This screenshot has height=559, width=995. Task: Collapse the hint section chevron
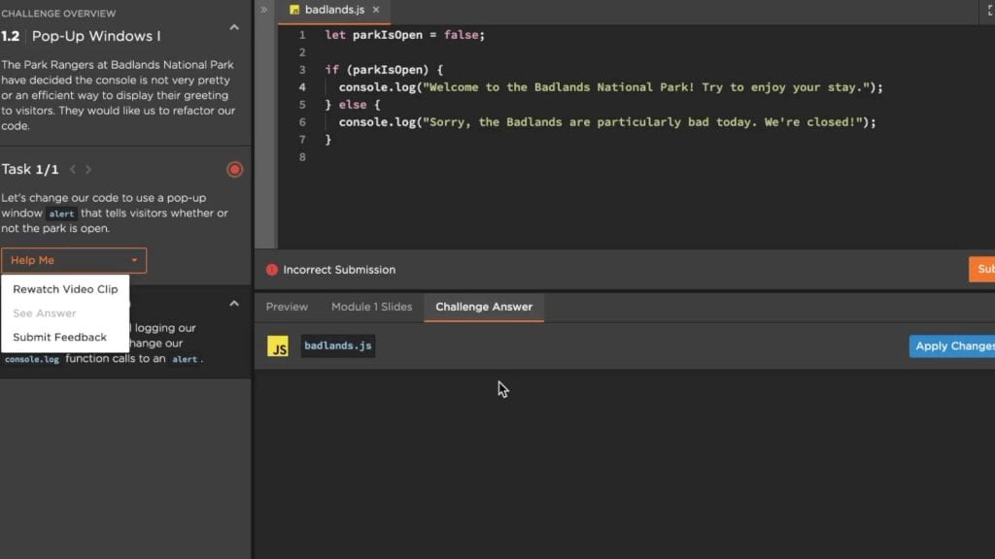tap(234, 304)
